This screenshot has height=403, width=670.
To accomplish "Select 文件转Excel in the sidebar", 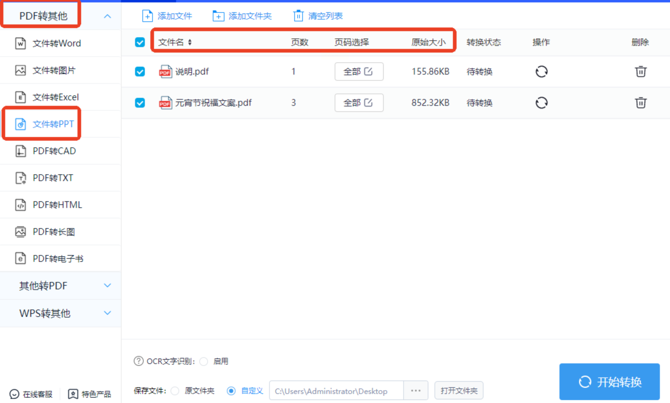I will point(60,97).
